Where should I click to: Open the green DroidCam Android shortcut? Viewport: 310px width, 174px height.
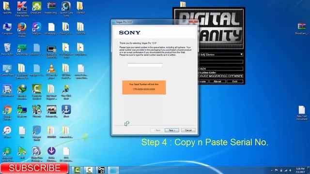pyautogui.click(x=37, y=8)
